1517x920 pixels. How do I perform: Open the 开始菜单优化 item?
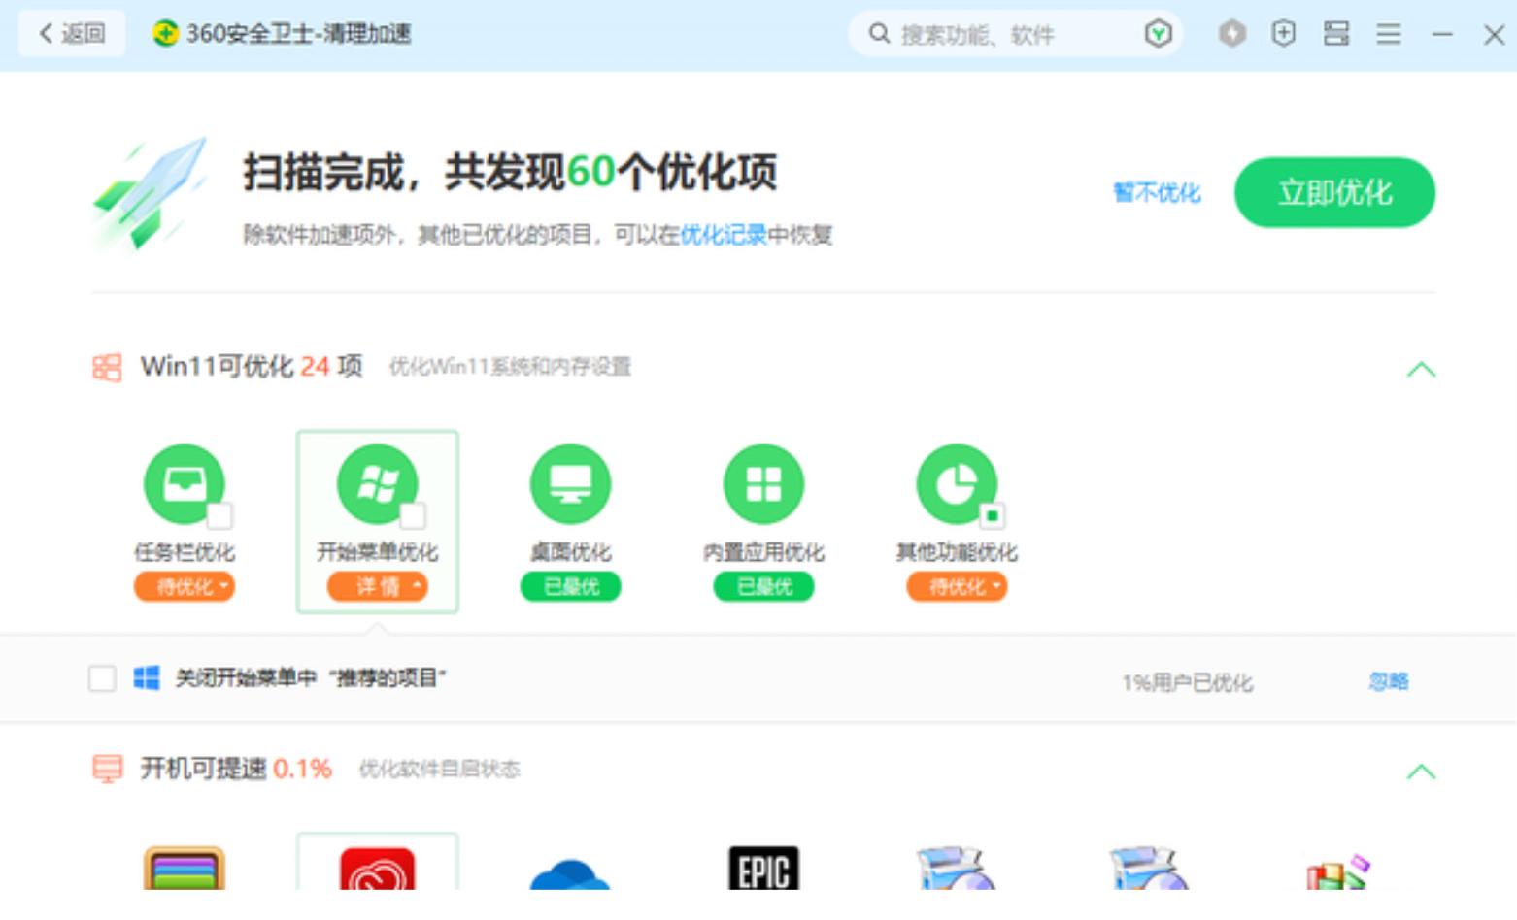point(378,484)
